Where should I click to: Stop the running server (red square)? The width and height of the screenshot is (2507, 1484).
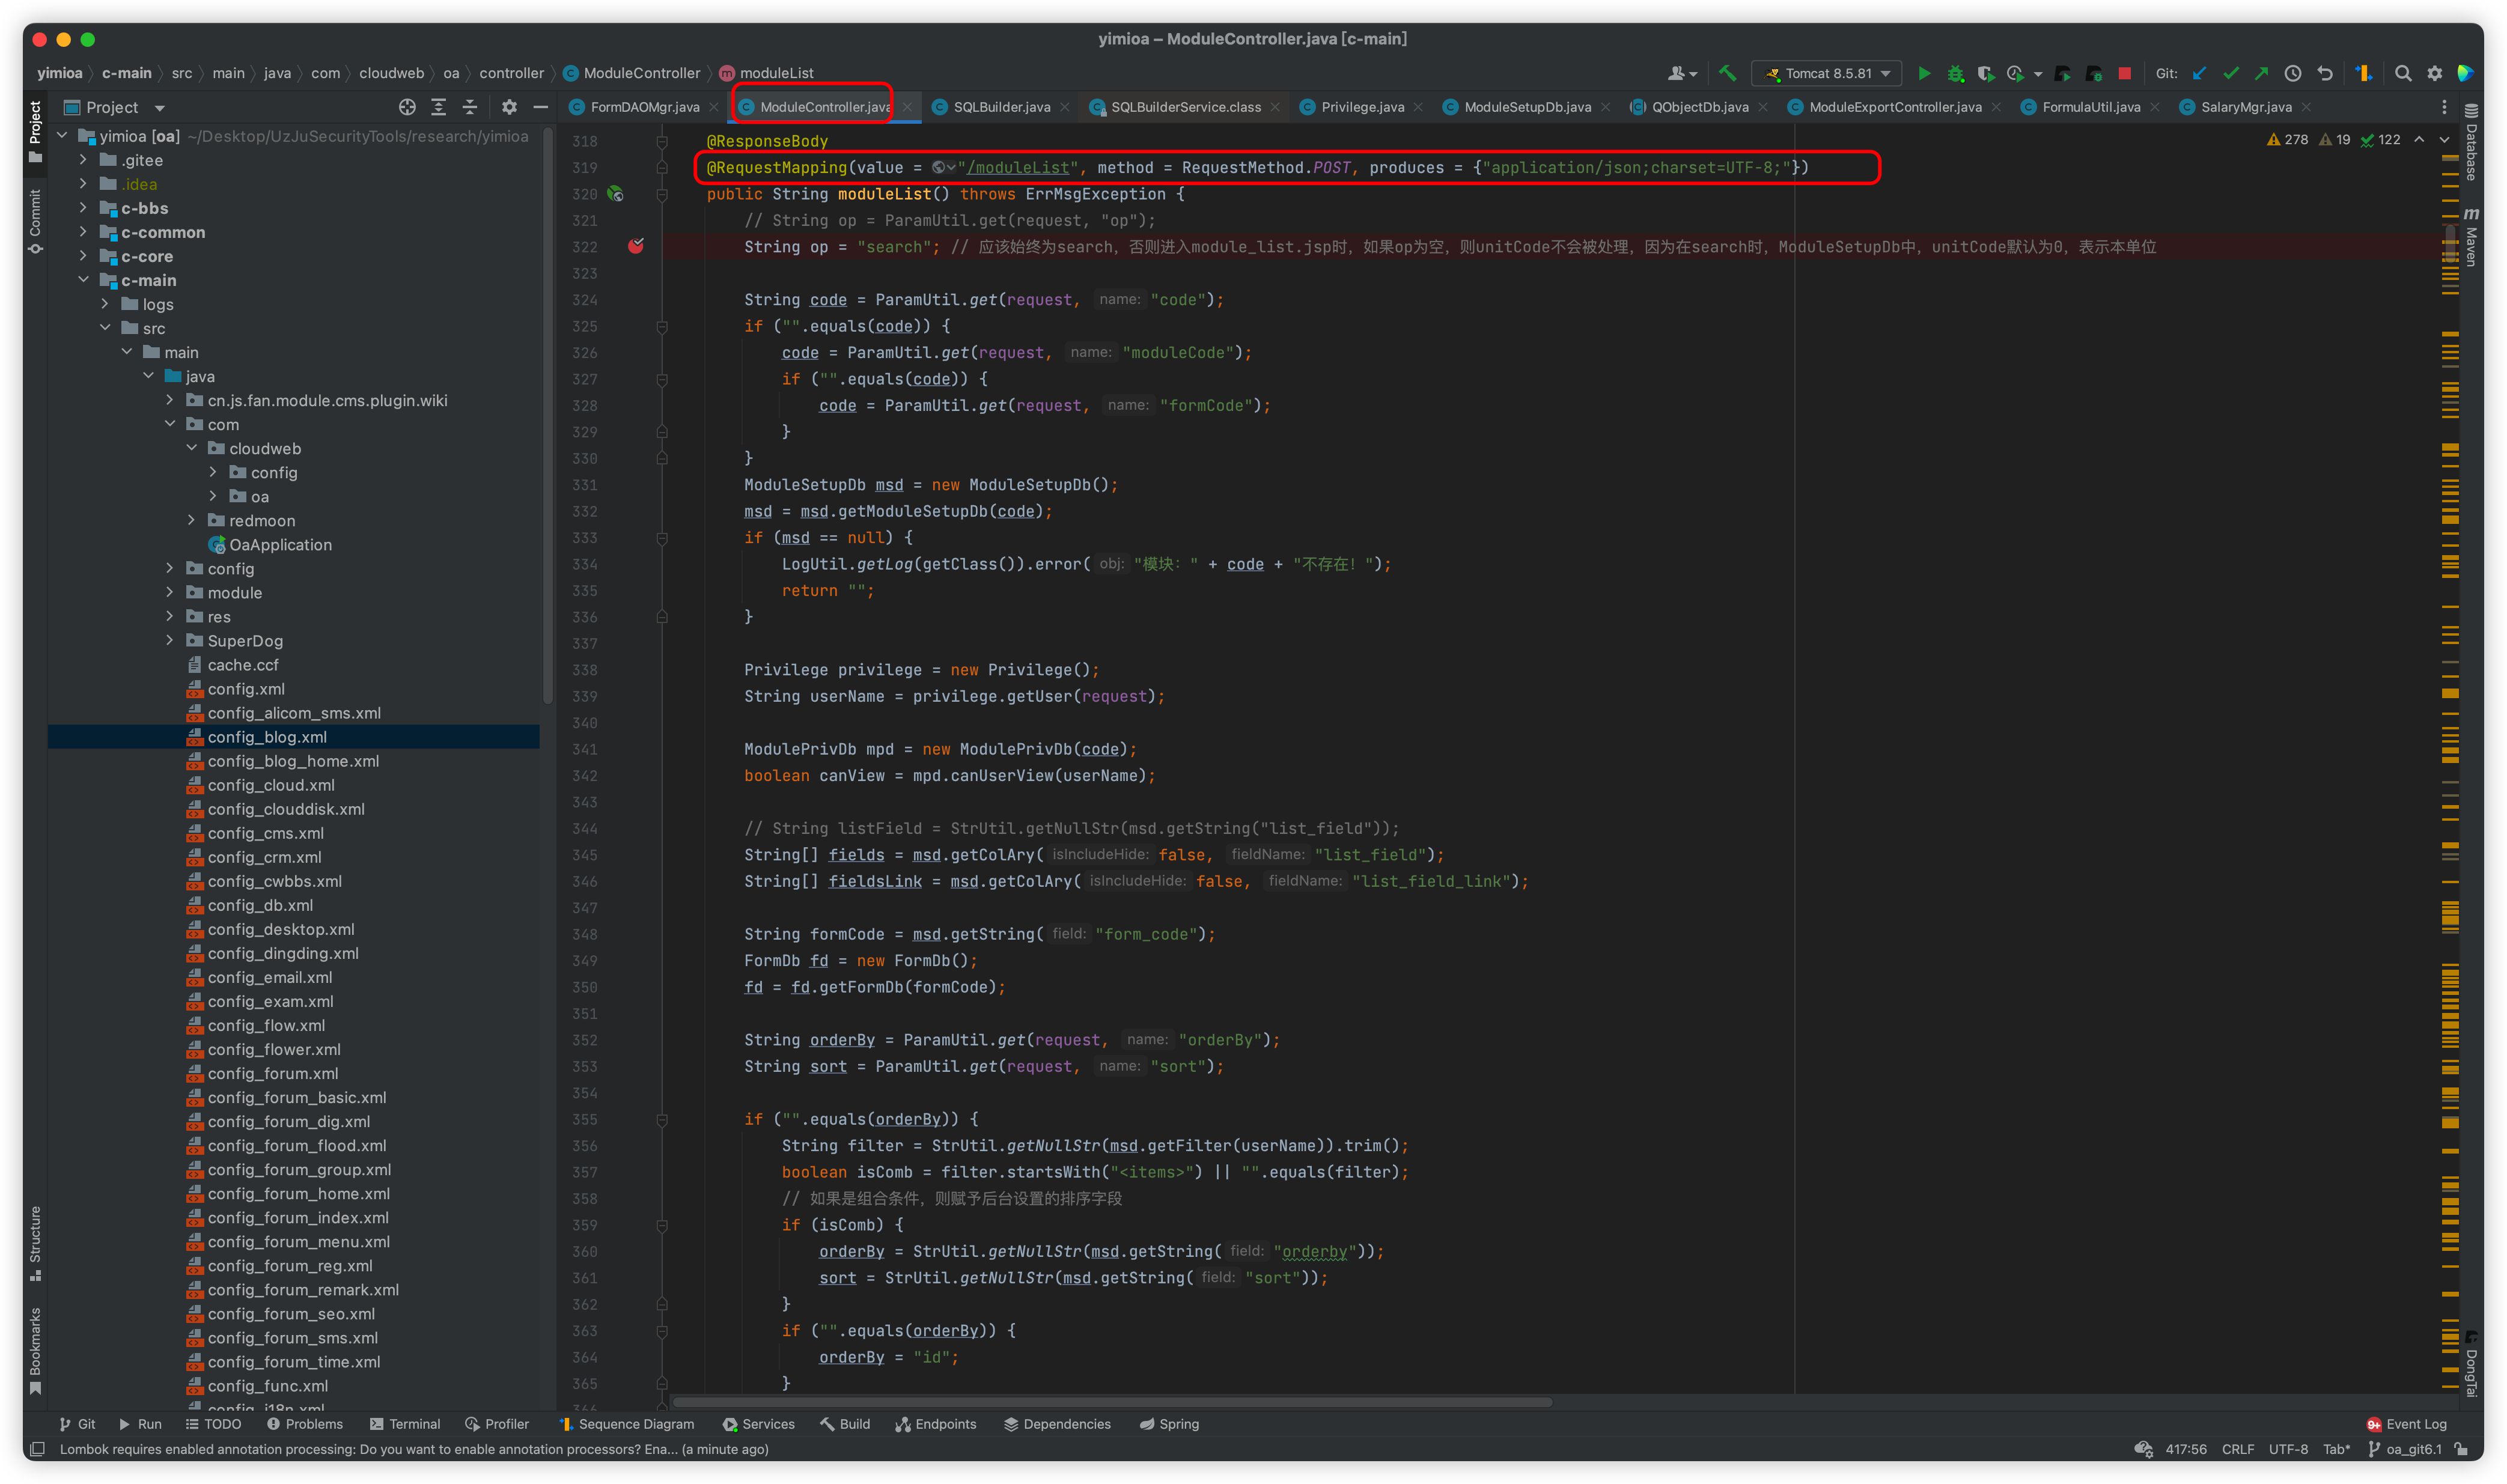pos(2124,73)
